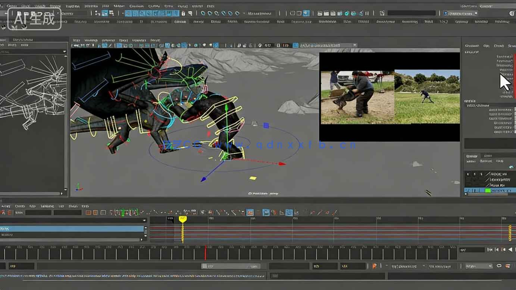Screen dimensions: 516x290
Task: Expand the outliner dropdown arrow in left panel
Action: click(x=64, y=52)
